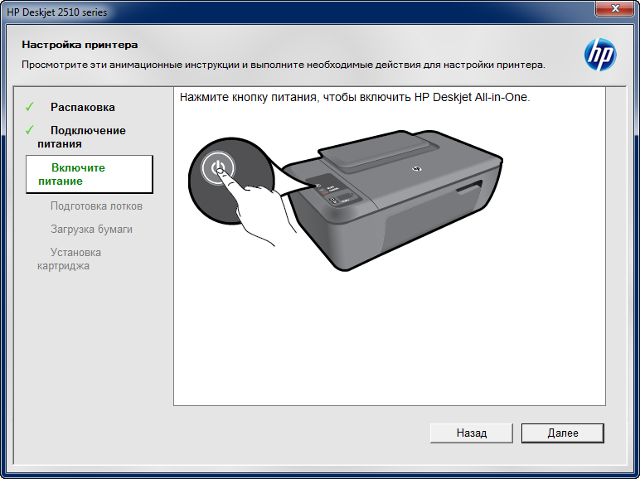Viewport: 640px width, 479px height.
Task: Click the HP logo in the header
Action: tap(600, 55)
